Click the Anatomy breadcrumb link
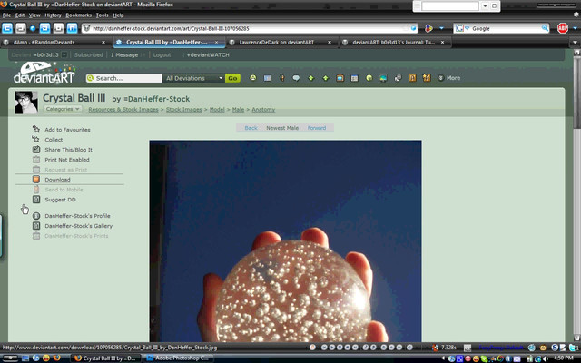Viewport: 581px width, 363px height. (263, 109)
